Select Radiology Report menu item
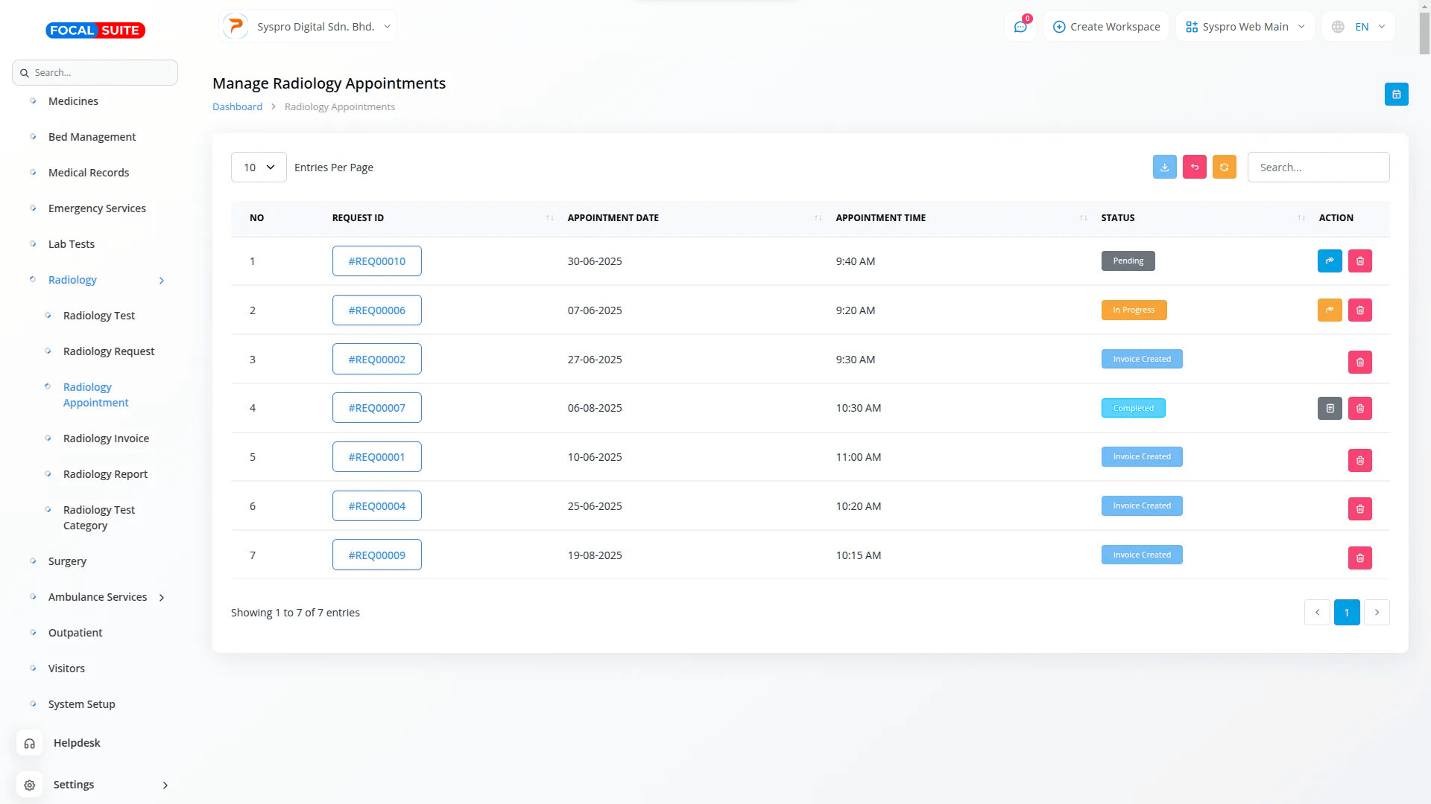1431x804 pixels. click(105, 474)
